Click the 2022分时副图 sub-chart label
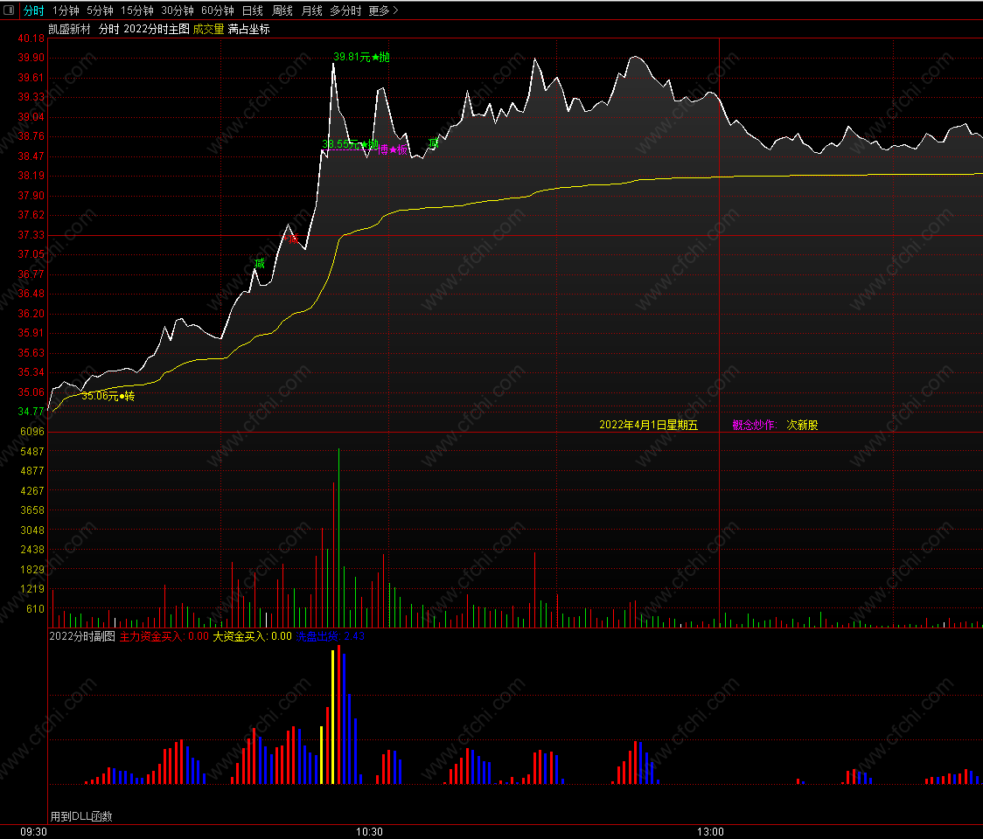The width and height of the screenshot is (983, 839). point(82,636)
